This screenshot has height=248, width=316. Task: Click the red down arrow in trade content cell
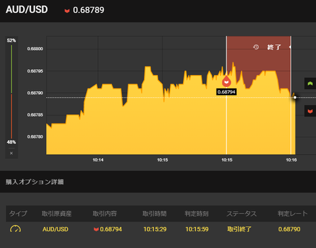96,230
